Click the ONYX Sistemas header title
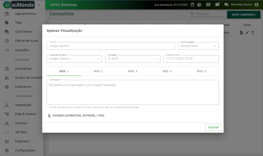263x156 pixels. [63, 5]
